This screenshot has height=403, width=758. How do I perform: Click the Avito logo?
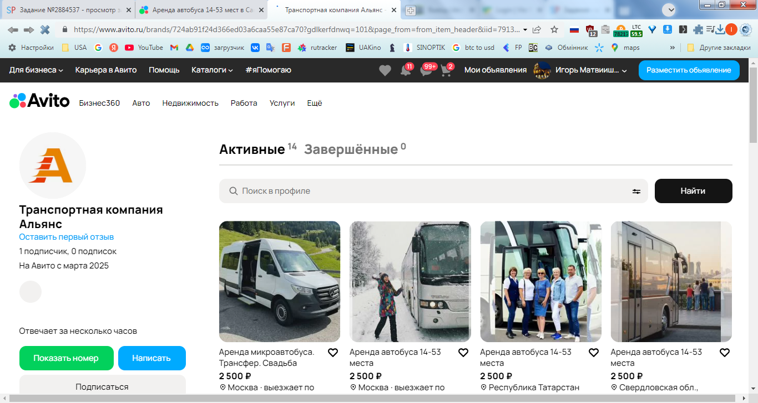coord(39,101)
